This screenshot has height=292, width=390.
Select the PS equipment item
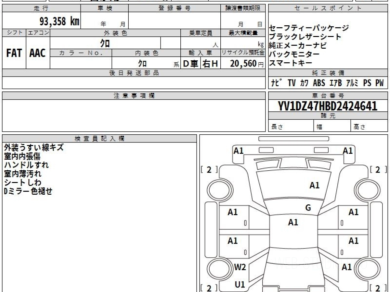pos(367,83)
